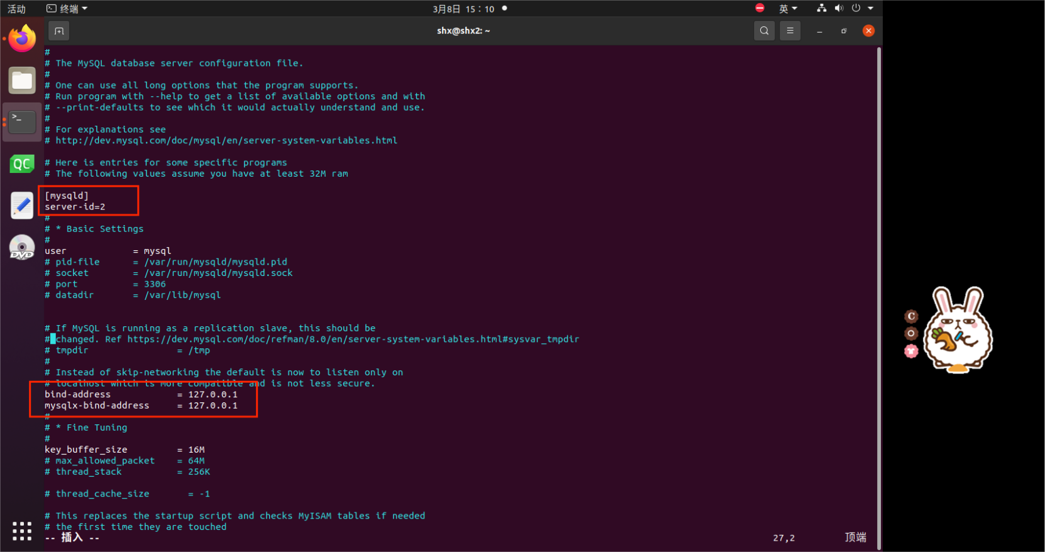The image size is (1045, 552).
Task: Open the text editor dock icon
Action: tap(22, 206)
